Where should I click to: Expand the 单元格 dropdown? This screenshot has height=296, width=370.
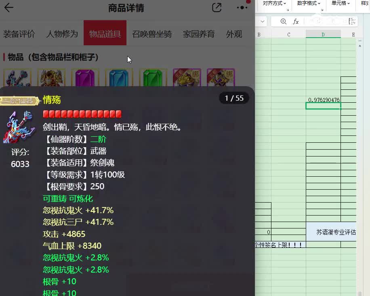[341, 3]
